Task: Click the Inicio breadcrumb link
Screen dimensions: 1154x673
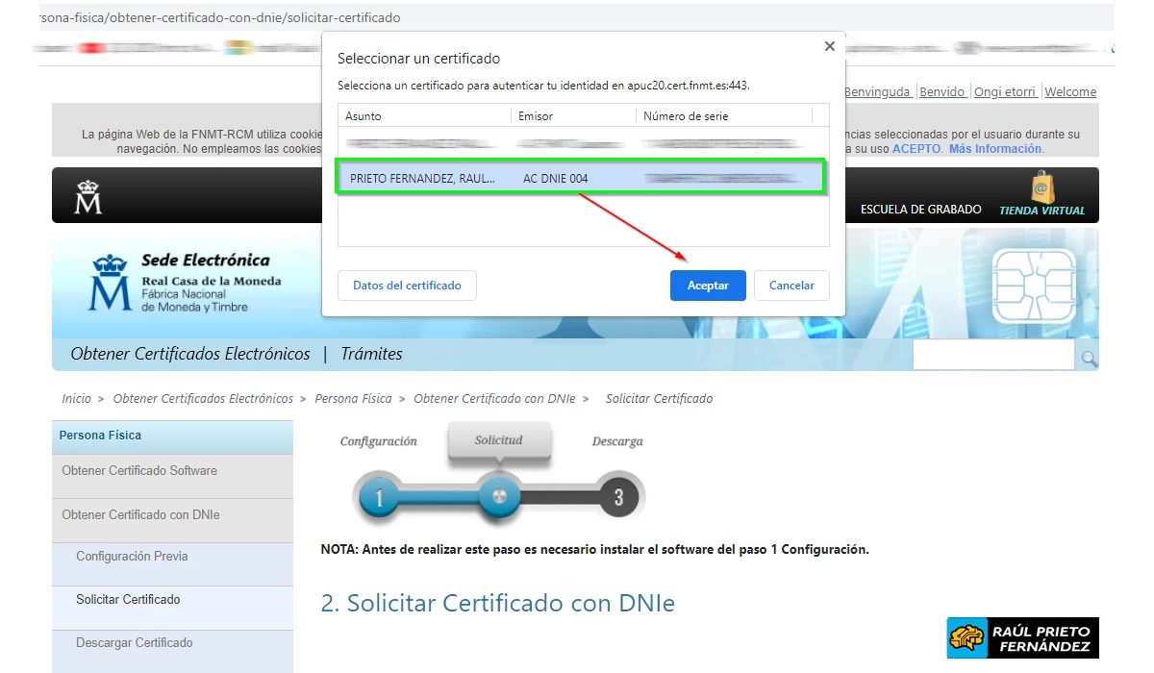Action: coord(76,398)
